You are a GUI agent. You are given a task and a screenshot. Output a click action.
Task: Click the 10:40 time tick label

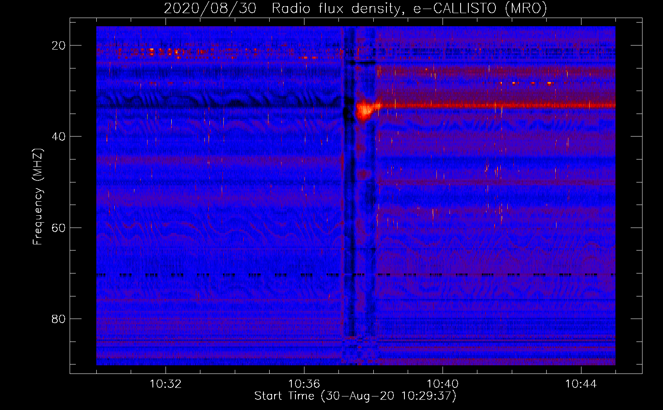(x=443, y=384)
